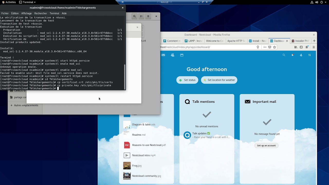The width and height of the screenshot is (329, 185).
Task: Click the Frog.jpg thumbnail
Action: point(127,166)
